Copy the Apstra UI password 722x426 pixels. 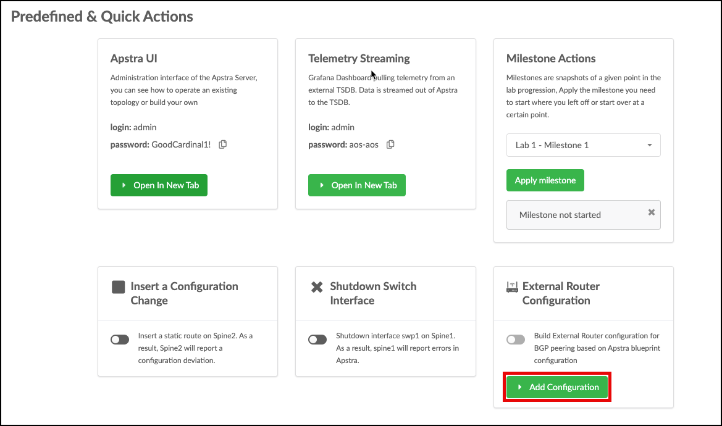223,144
